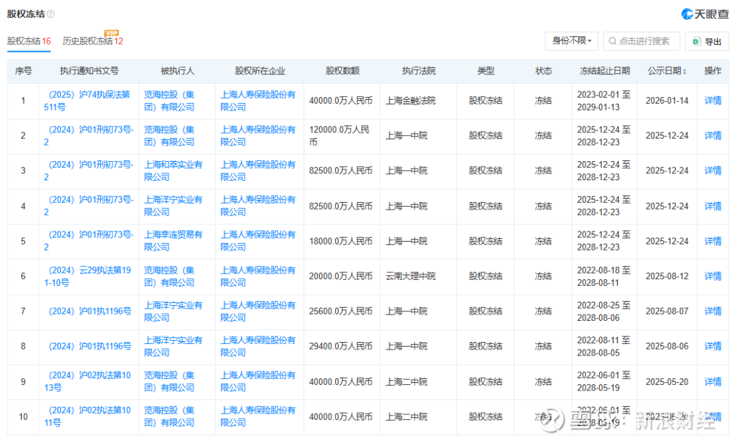Open 上海洋宁实业有限公司 in row 8

(173, 346)
